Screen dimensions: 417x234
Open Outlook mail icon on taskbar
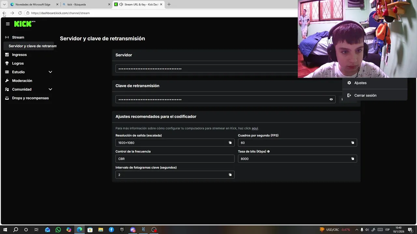(x=48, y=230)
